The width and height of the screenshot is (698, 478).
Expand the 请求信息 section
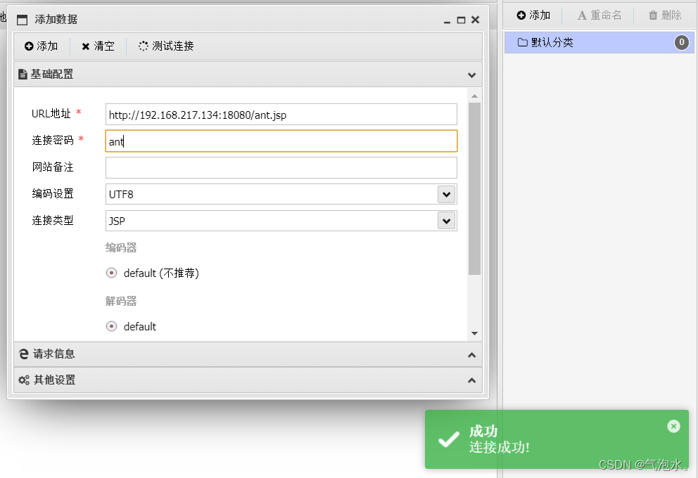471,354
